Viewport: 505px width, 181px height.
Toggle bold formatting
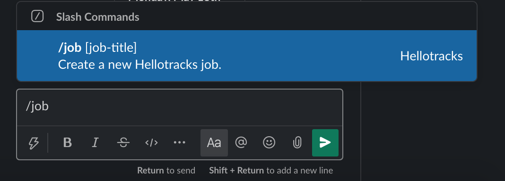pos(67,142)
